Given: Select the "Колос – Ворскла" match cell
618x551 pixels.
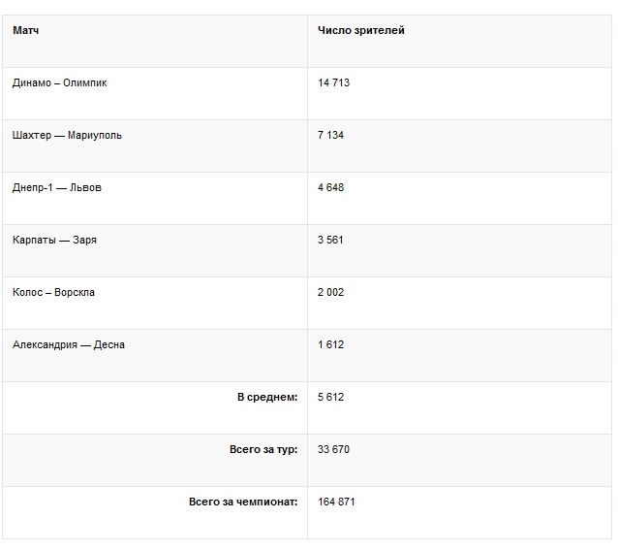Looking at the screenshot, I should [54, 293].
